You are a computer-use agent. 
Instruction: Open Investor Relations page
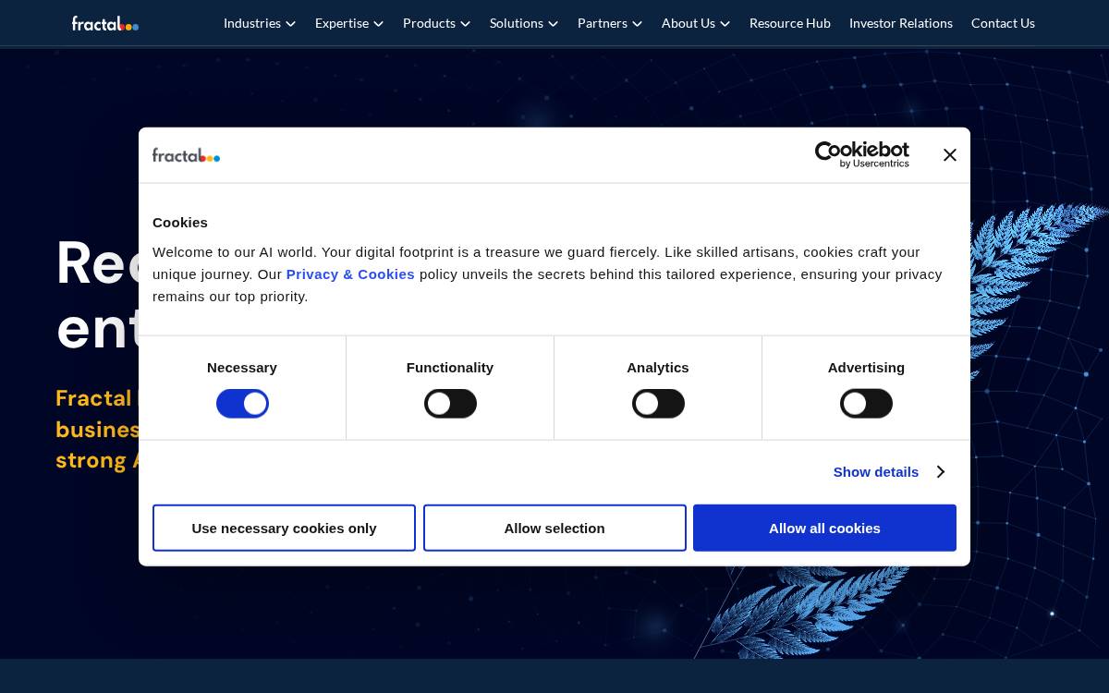click(x=901, y=23)
